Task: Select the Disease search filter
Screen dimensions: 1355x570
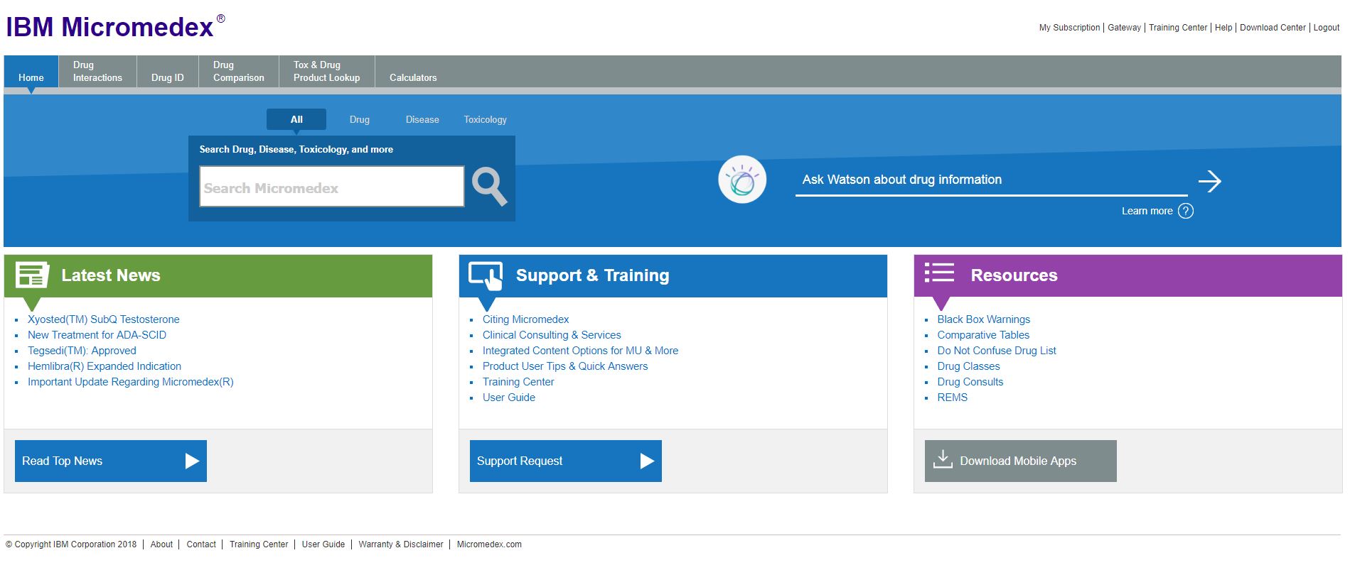Action: 422,119
